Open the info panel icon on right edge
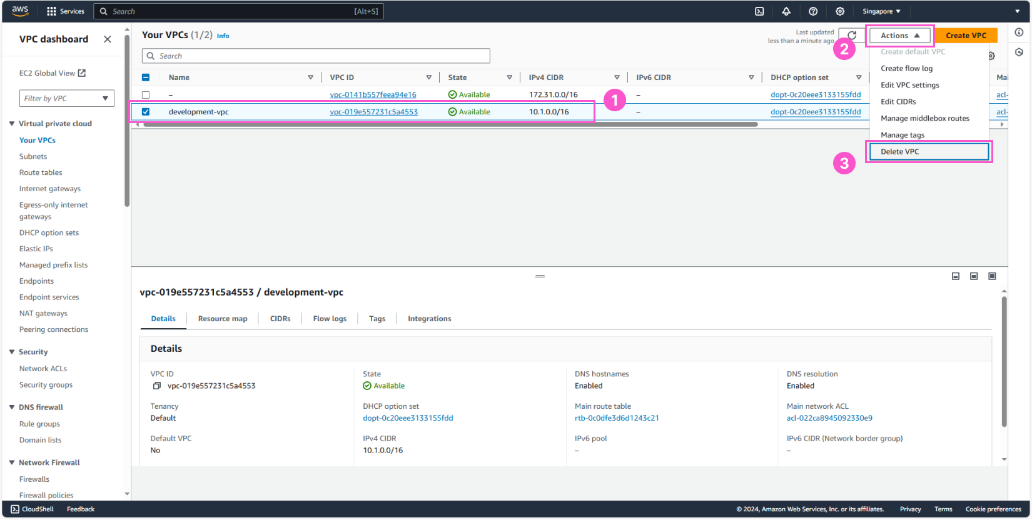Screen dimensions: 1032x520 1019,33
